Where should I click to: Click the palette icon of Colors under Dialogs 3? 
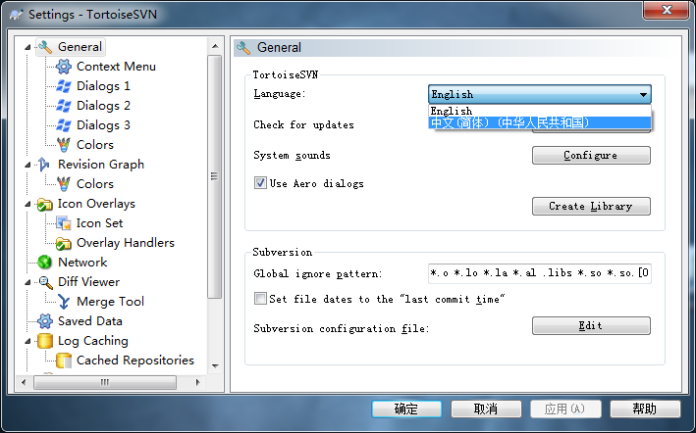point(64,144)
